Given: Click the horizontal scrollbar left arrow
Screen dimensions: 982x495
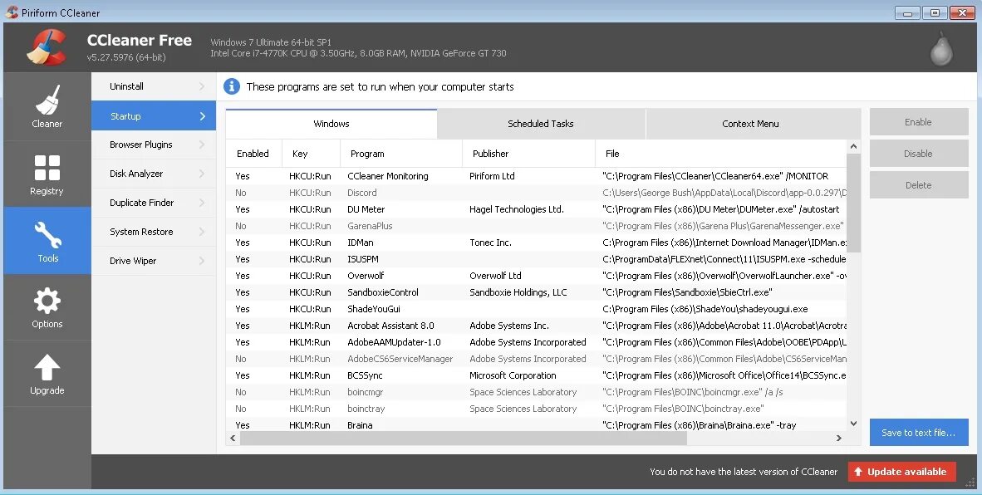Looking at the screenshot, I should 233,438.
